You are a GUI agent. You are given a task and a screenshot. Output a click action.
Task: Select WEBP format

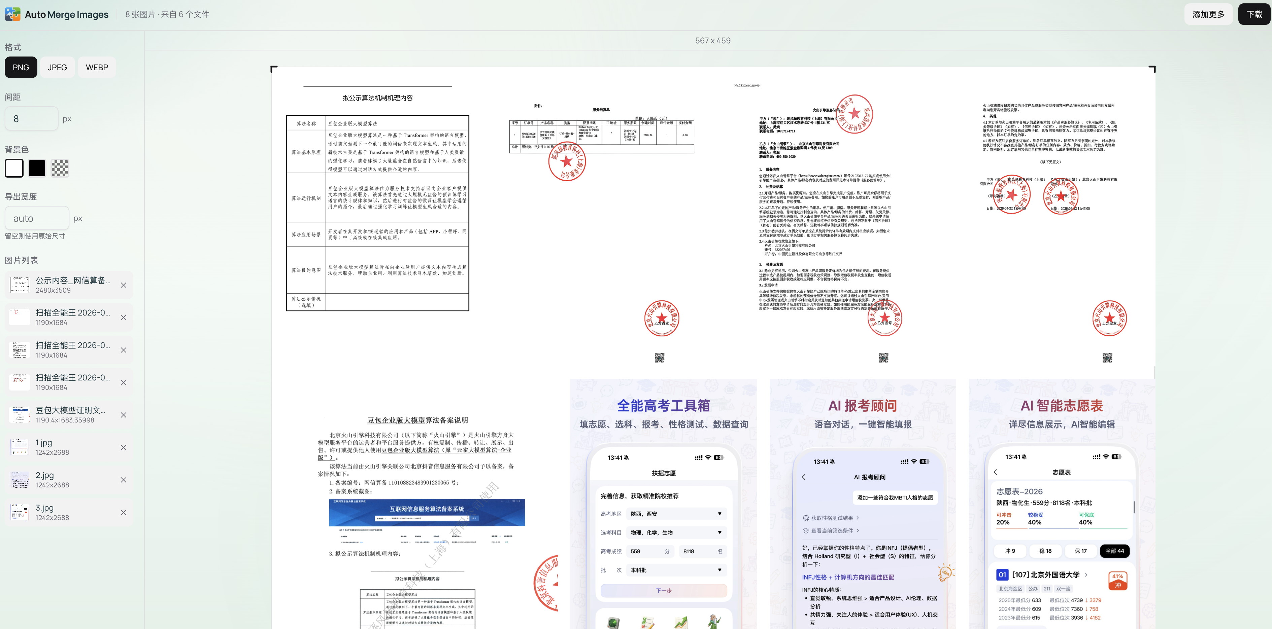[97, 68]
